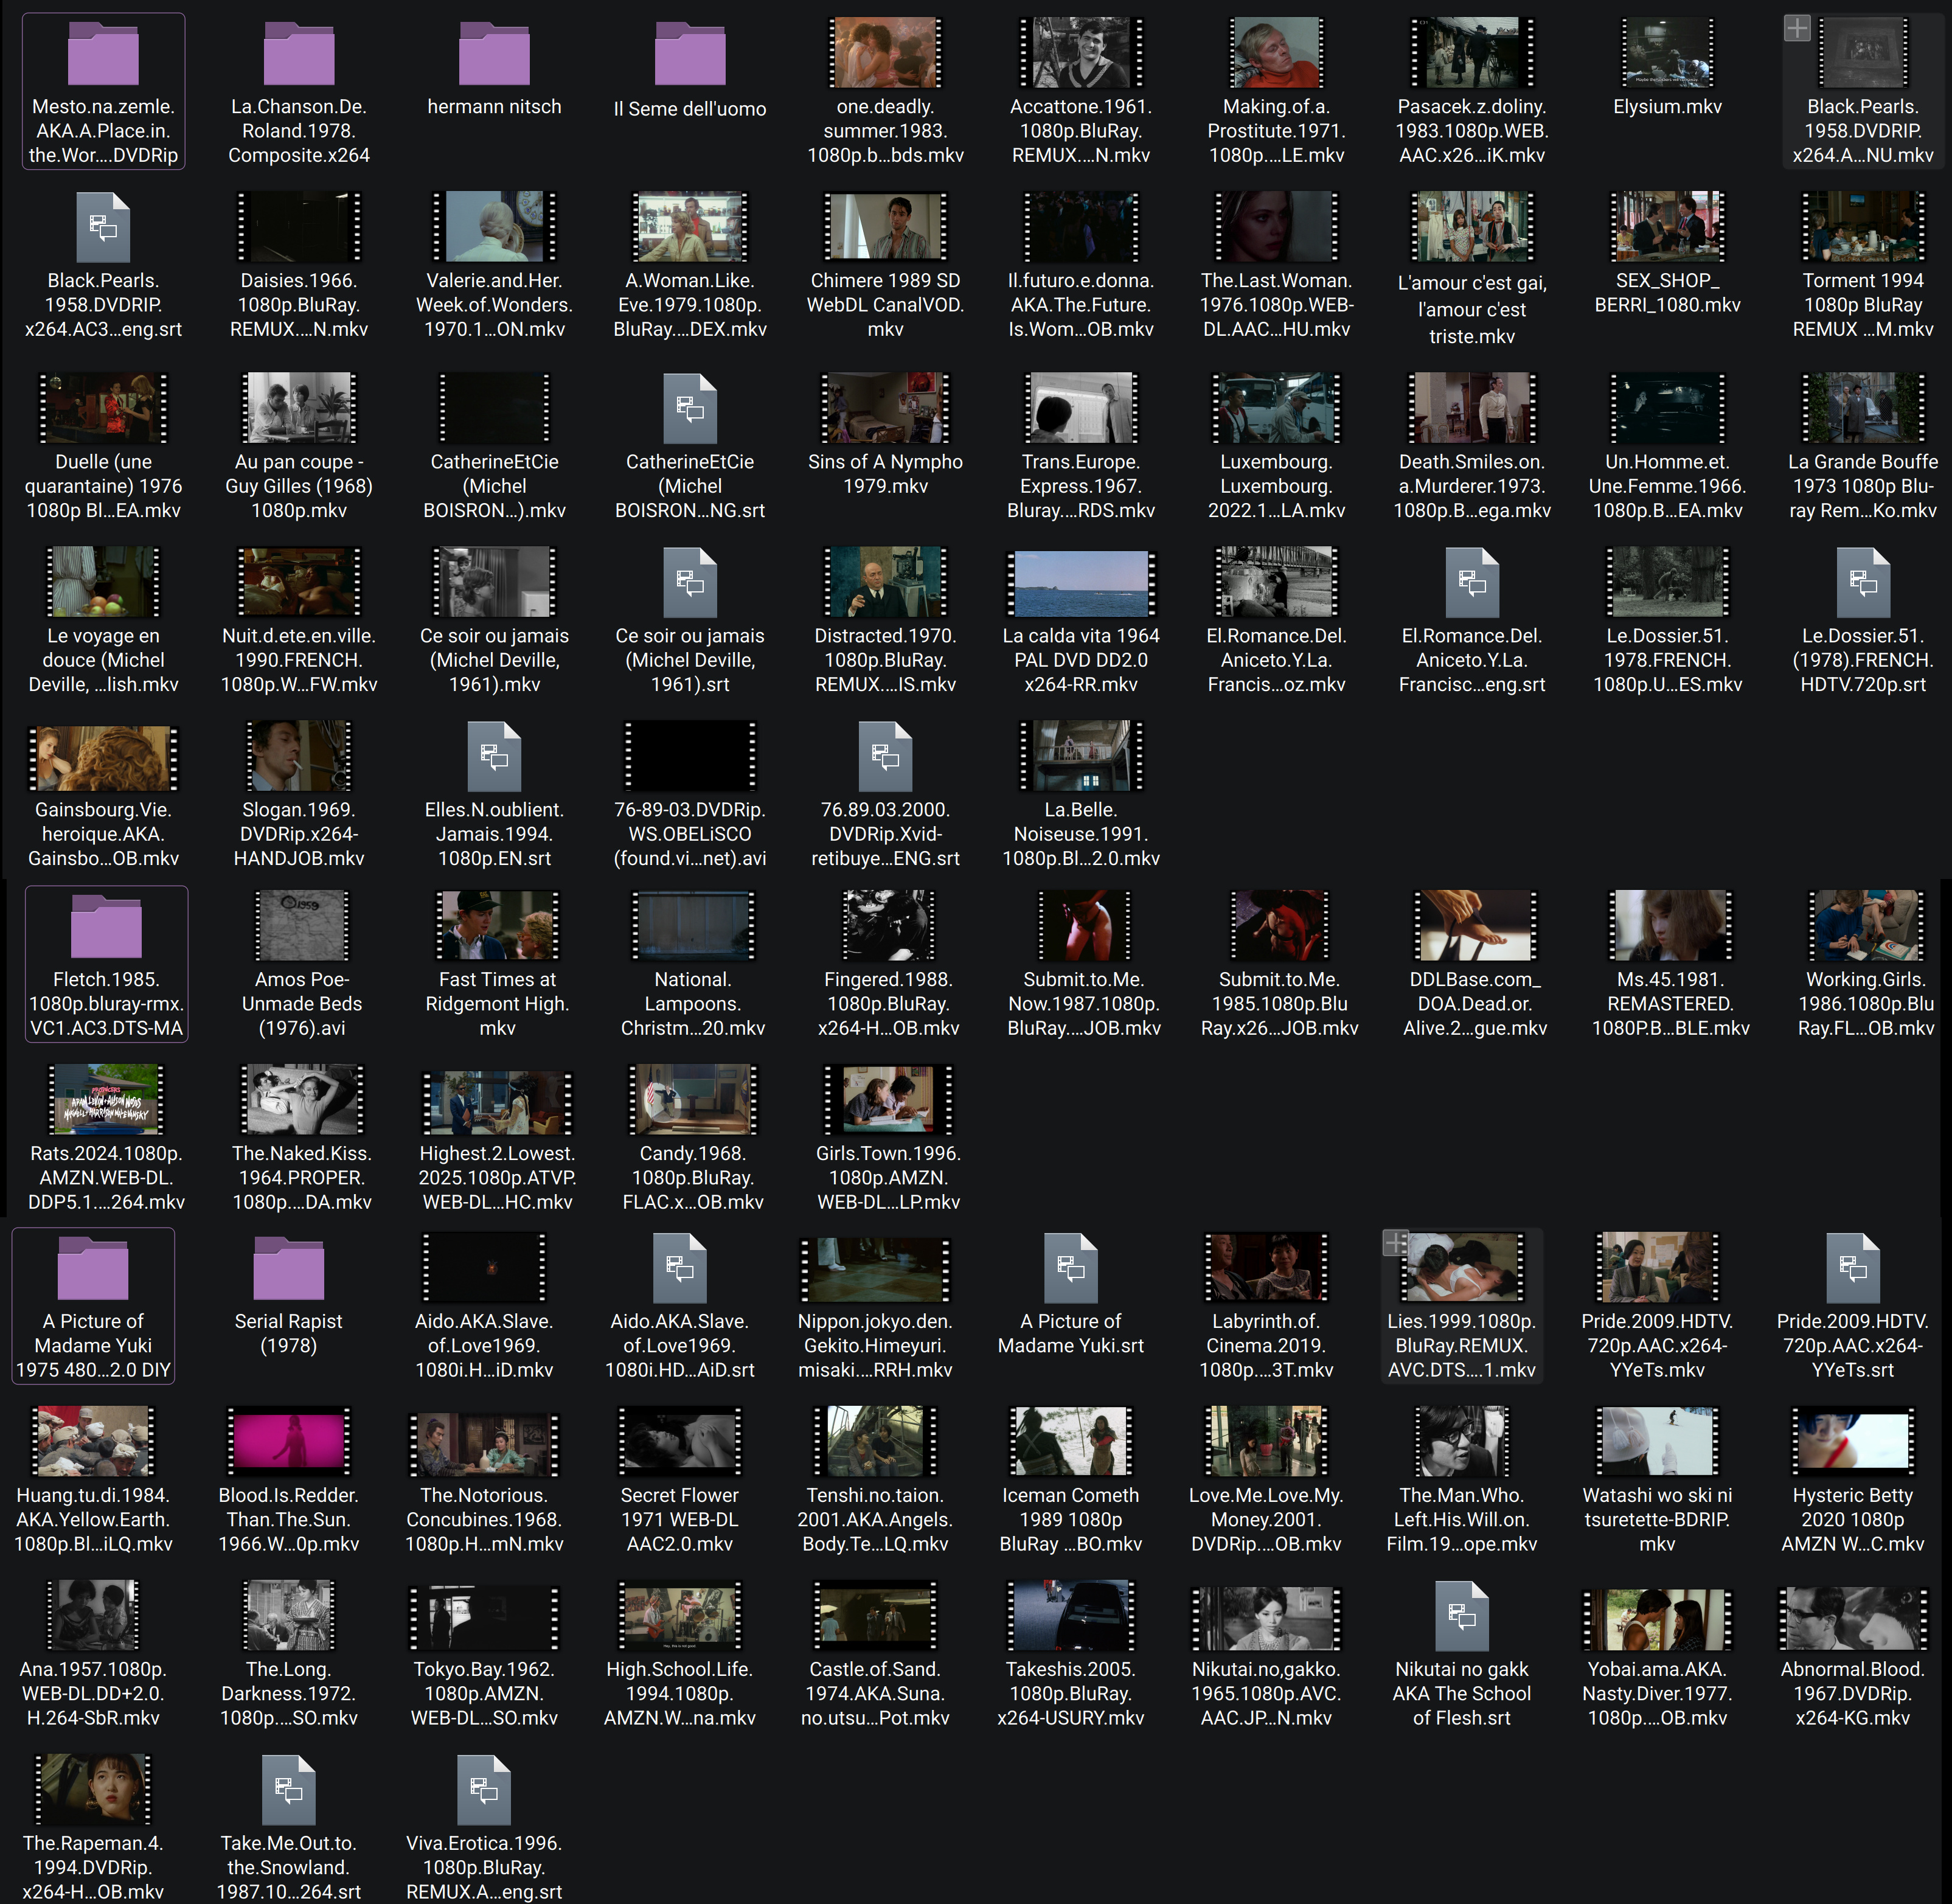
Task: Click the Elles.N.oublient.Jamais.1994 srt file icon
Action: tap(494, 757)
